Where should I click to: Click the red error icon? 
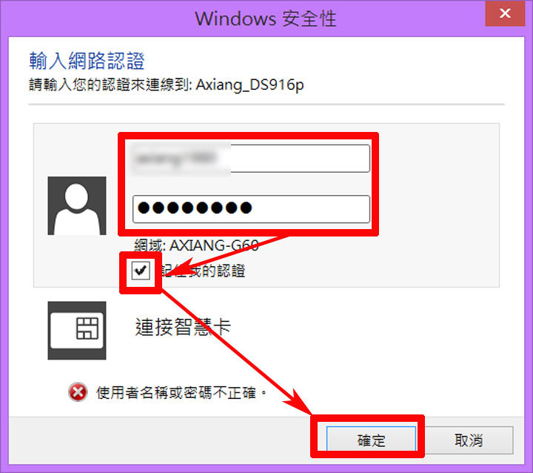pyautogui.click(x=78, y=392)
